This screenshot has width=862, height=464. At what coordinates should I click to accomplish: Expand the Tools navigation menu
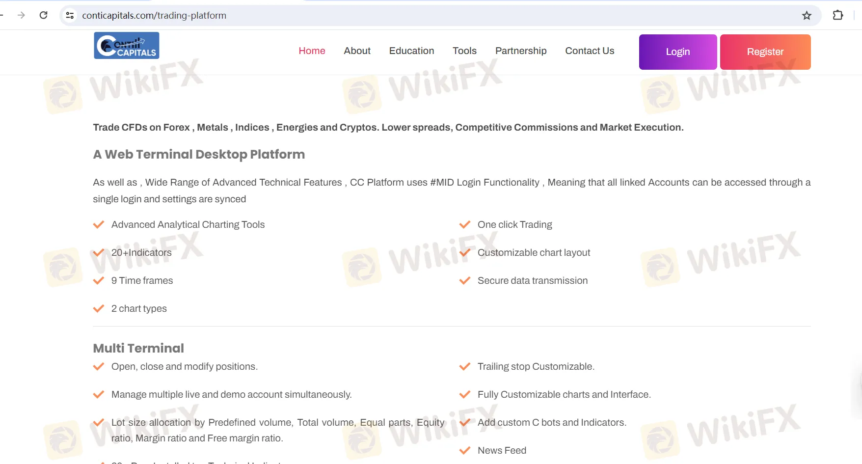click(464, 51)
